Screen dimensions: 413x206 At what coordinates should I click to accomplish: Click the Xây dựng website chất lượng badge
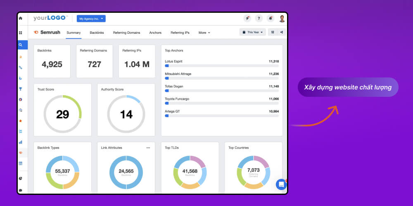(x=348, y=87)
